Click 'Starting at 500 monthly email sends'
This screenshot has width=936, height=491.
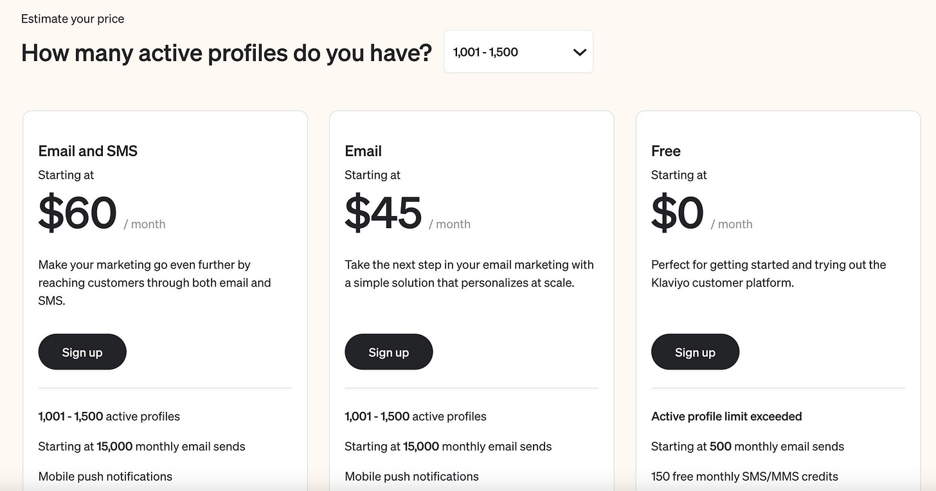[748, 446]
